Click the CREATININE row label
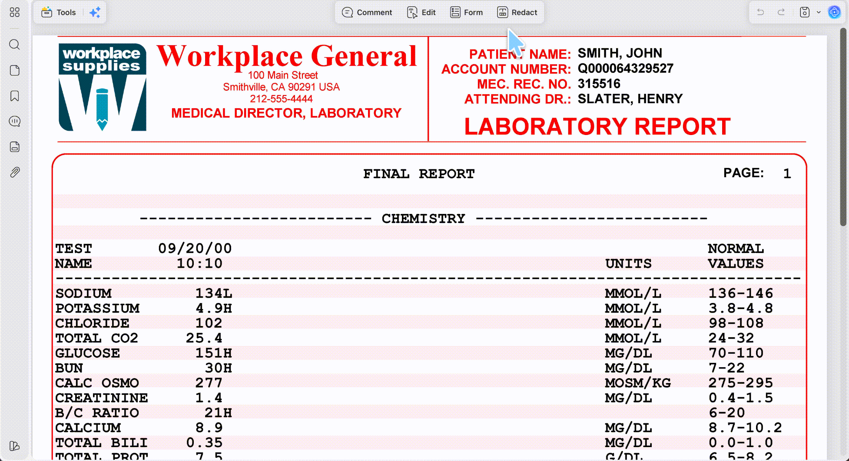Screen dimensions: 849x461 coord(102,398)
